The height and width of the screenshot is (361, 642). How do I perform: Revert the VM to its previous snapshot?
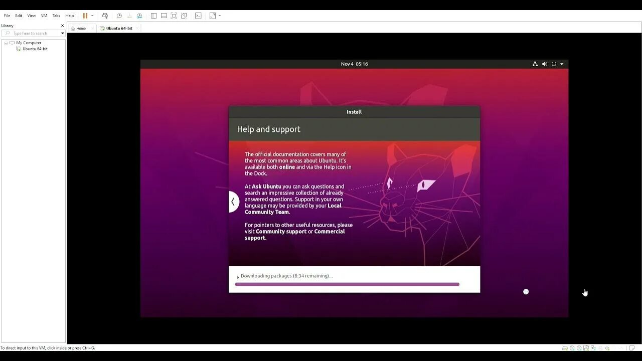coord(129,16)
